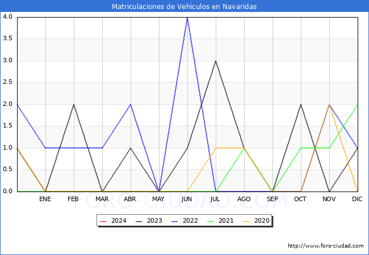Viewport: 369px width, 255px height.
Task: Open the foro-ciudad.com URL at bottom right
Action: pyautogui.click(x=326, y=246)
